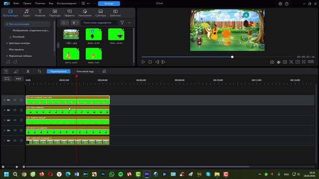Open the Воспроизведение menu
The height and width of the screenshot is (179, 319).
pos(66,3)
